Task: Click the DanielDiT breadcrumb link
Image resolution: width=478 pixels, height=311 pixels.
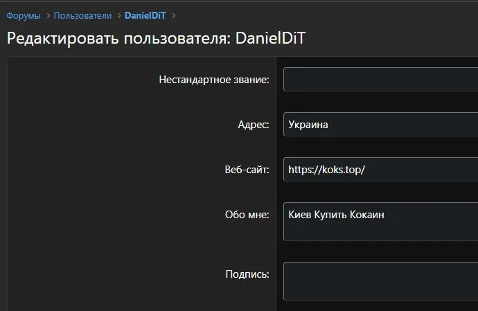Action: [x=145, y=15]
